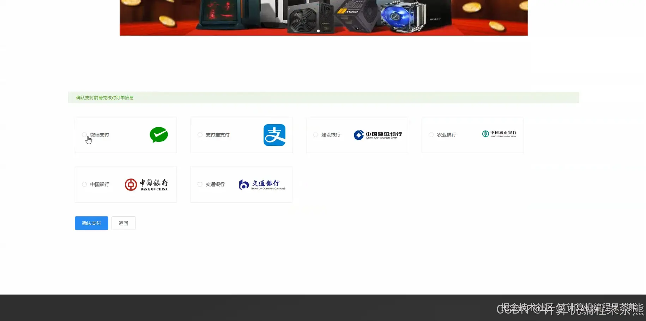Click the Agricultural Bank of China logo

[x=499, y=134]
